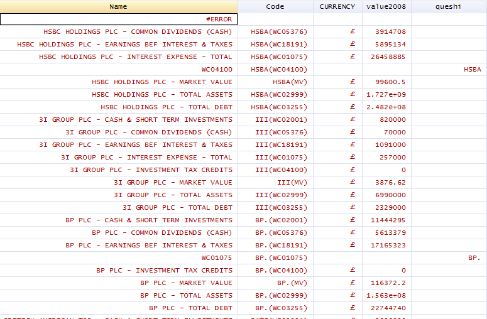The image size is (487, 319).
Task: Select code cell III(WC03255)
Action: [x=275, y=208]
